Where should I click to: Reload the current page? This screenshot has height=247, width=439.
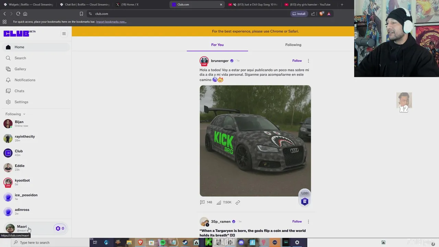(18, 14)
